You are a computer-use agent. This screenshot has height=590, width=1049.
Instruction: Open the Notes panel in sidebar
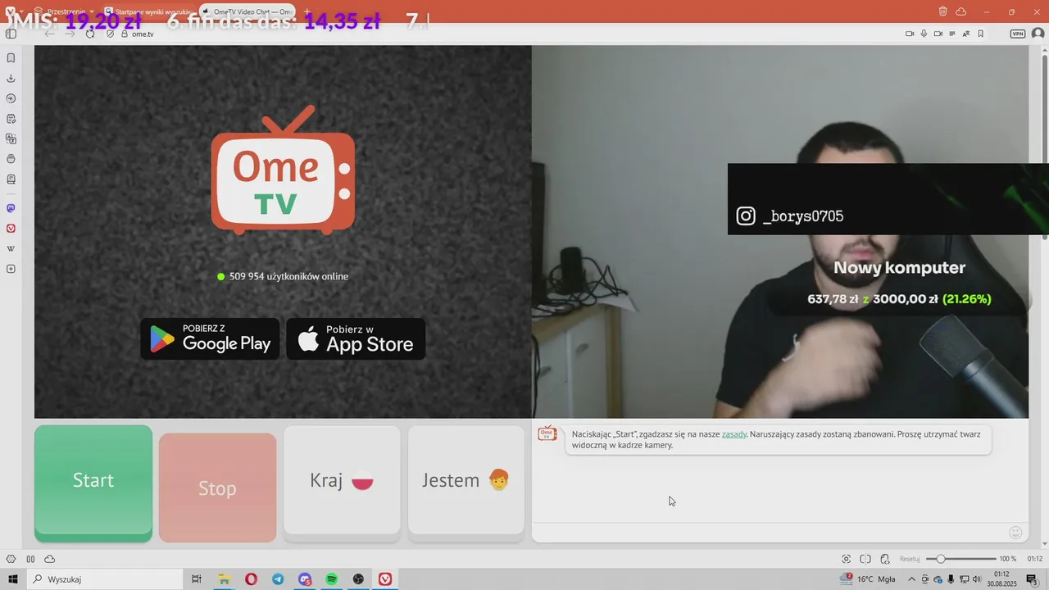[x=11, y=119]
